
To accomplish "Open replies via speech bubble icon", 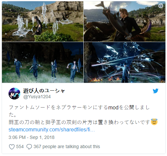I will point(29,147).
